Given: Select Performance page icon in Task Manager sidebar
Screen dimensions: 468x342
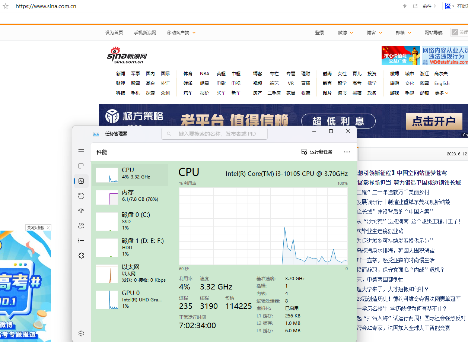Looking at the screenshot, I should tap(81, 181).
